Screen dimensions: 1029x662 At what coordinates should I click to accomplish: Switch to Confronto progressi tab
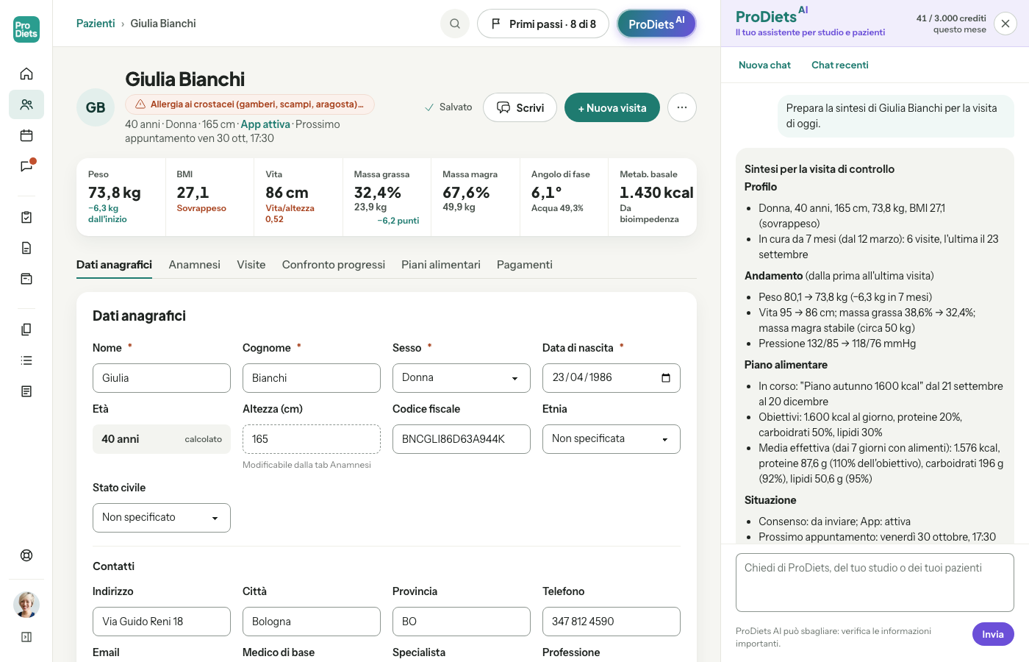click(334, 265)
